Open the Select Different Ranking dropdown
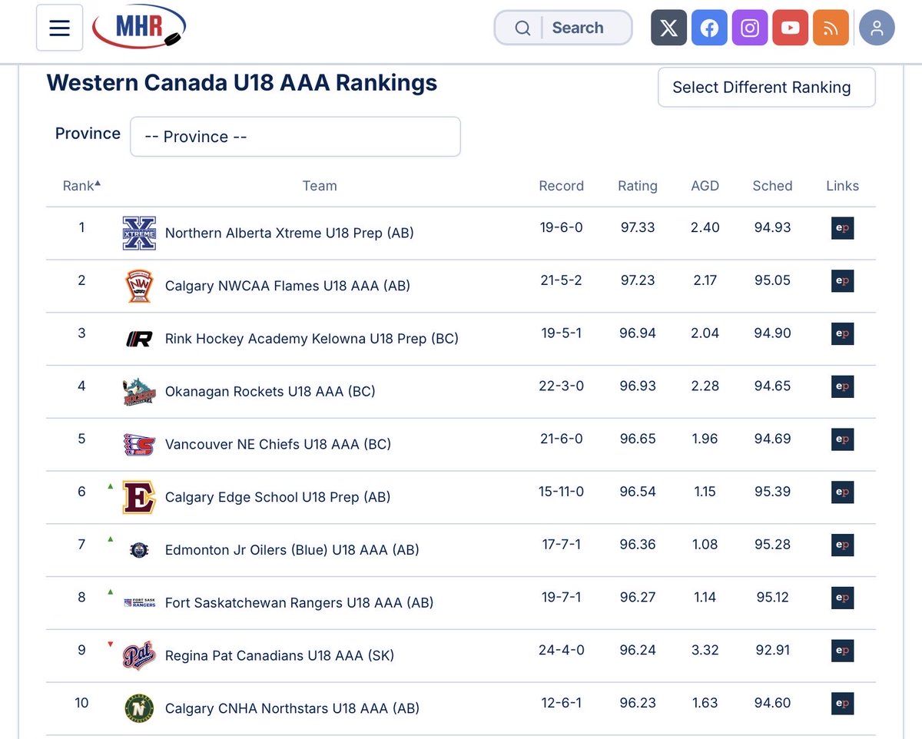 [767, 88]
